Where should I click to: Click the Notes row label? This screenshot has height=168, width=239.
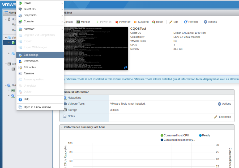point(71,116)
